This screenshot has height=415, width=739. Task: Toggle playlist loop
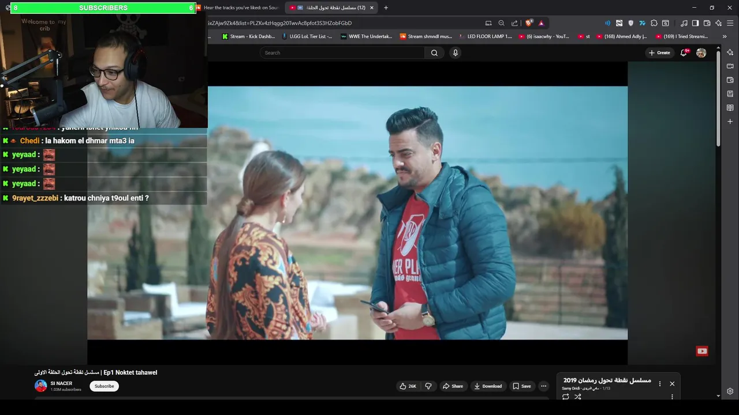(565, 397)
